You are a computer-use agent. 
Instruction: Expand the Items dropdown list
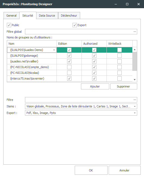coord(135,106)
